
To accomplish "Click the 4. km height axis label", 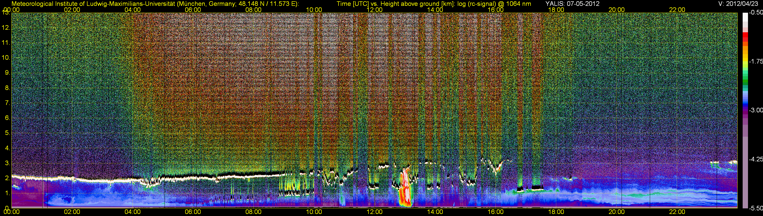I will click(7, 148).
